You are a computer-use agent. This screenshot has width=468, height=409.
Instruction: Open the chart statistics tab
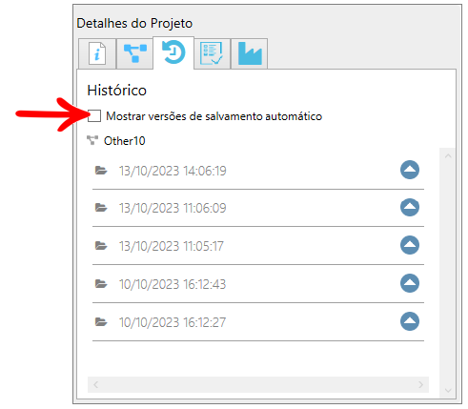point(250,53)
